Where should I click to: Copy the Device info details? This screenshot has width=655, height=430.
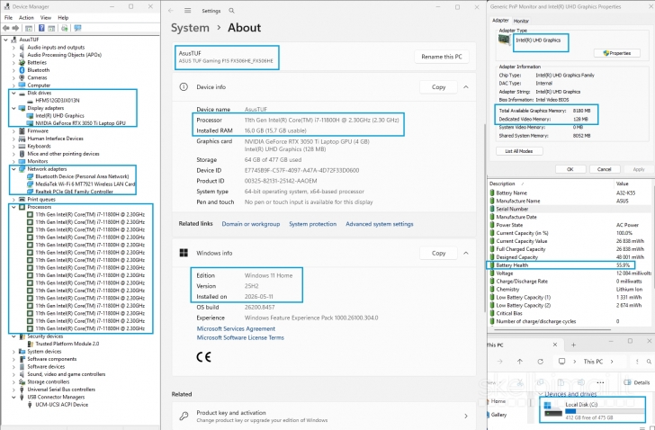click(x=438, y=87)
